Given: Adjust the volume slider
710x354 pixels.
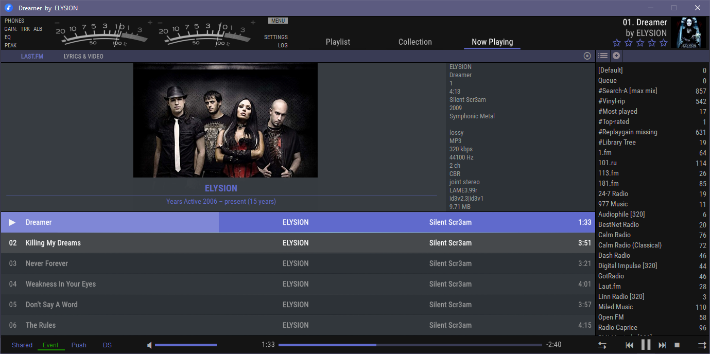Looking at the screenshot, I should [x=186, y=345].
